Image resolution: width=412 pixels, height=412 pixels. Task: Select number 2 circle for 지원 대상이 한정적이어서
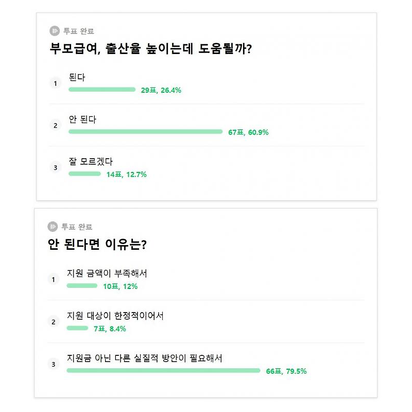(54, 322)
